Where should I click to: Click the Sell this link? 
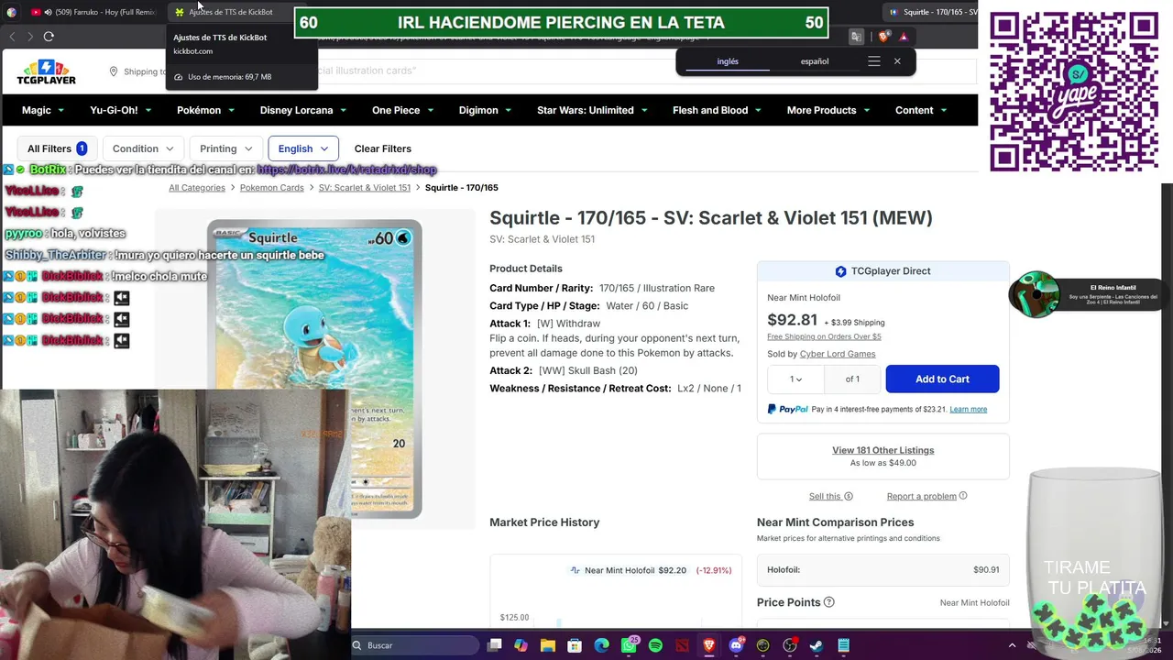point(825,496)
